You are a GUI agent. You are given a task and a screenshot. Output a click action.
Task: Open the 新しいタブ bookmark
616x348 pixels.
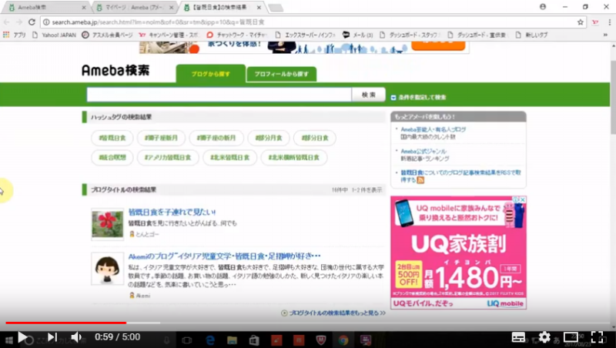click(531, 35)
